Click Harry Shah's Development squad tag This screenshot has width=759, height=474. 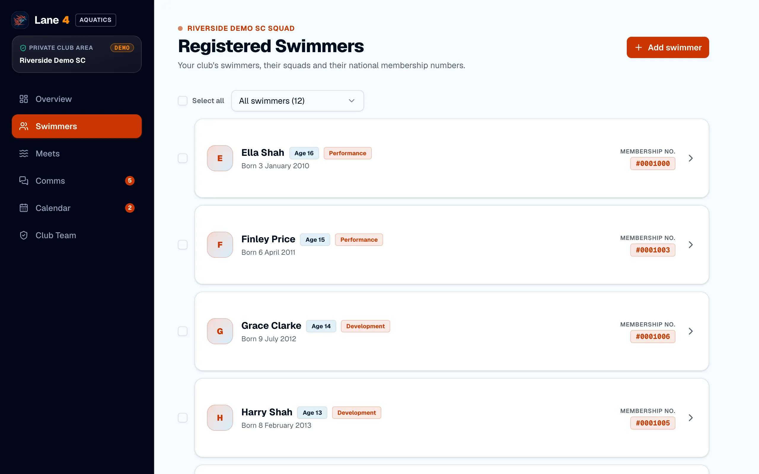click(357, 413)
